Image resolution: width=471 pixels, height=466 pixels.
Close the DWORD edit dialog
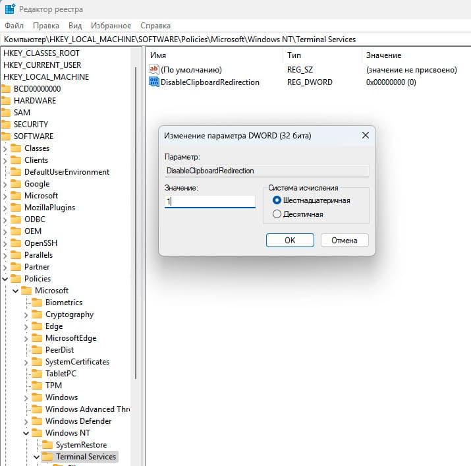pos(365,136)
